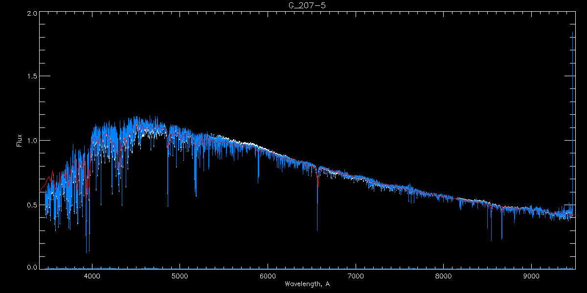This screenshot has height=293, width=587.
Task: Select the 7000 wavelength tick label
Action: pos(356,275)
